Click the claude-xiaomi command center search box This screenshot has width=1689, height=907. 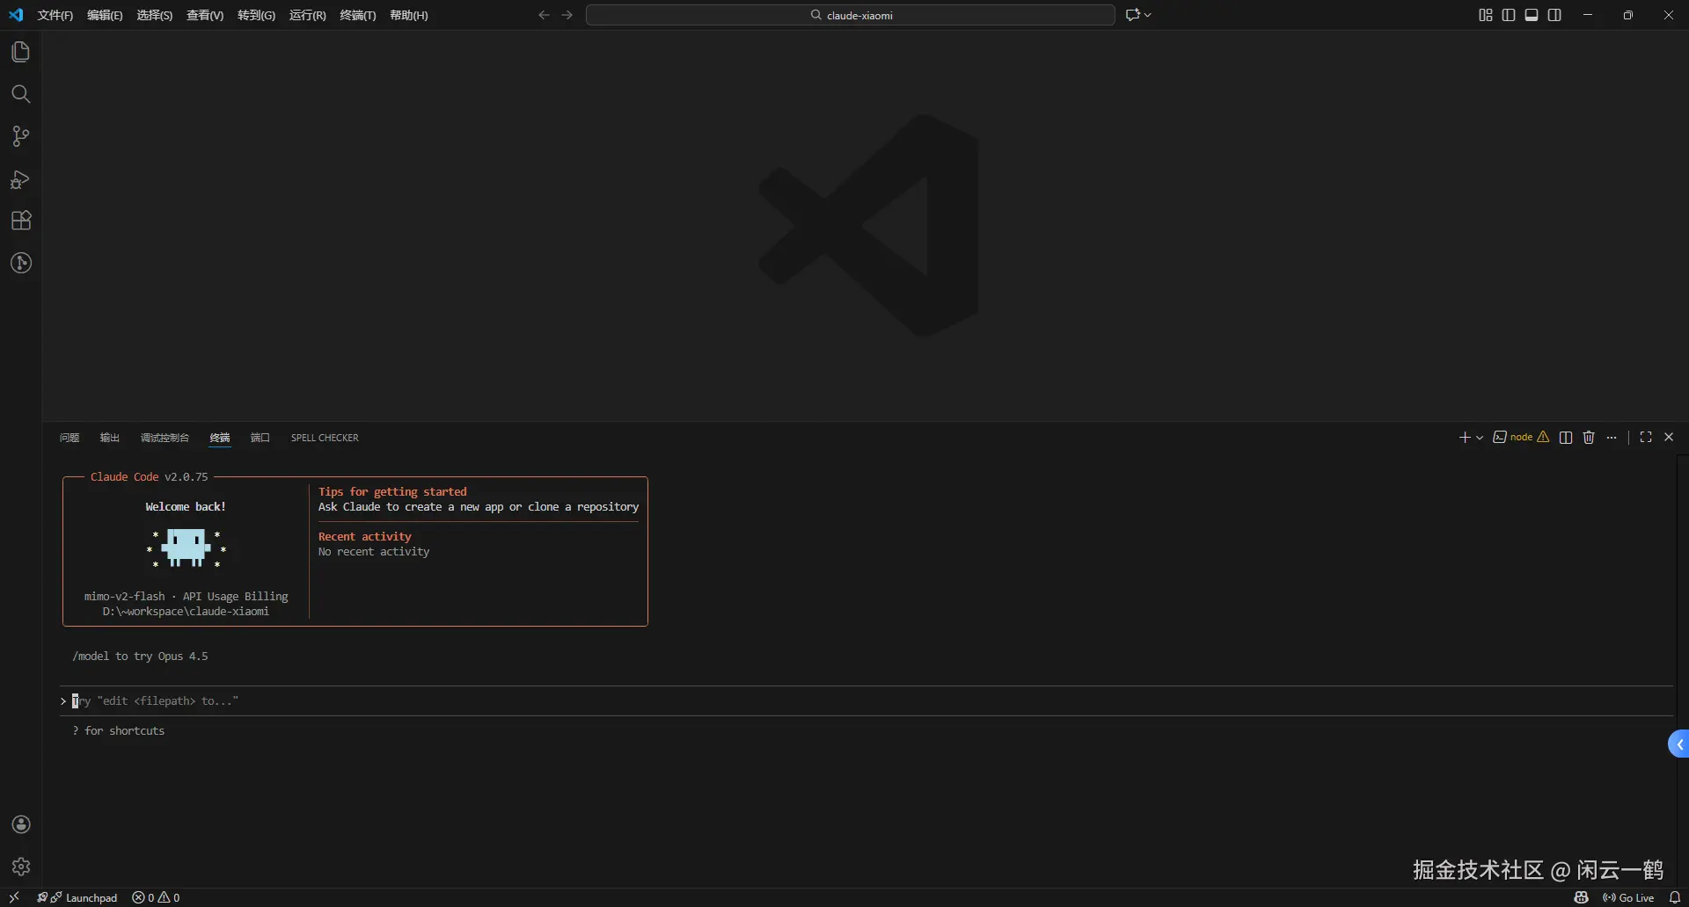tap(850, 15)
